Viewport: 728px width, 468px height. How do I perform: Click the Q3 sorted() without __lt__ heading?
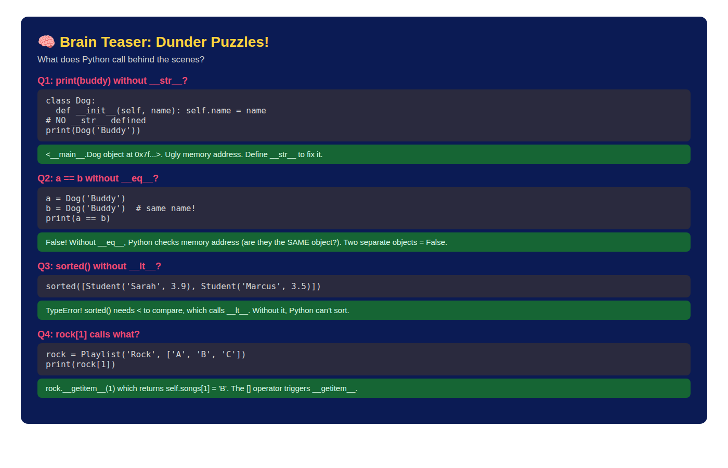(x=99, y=266)
